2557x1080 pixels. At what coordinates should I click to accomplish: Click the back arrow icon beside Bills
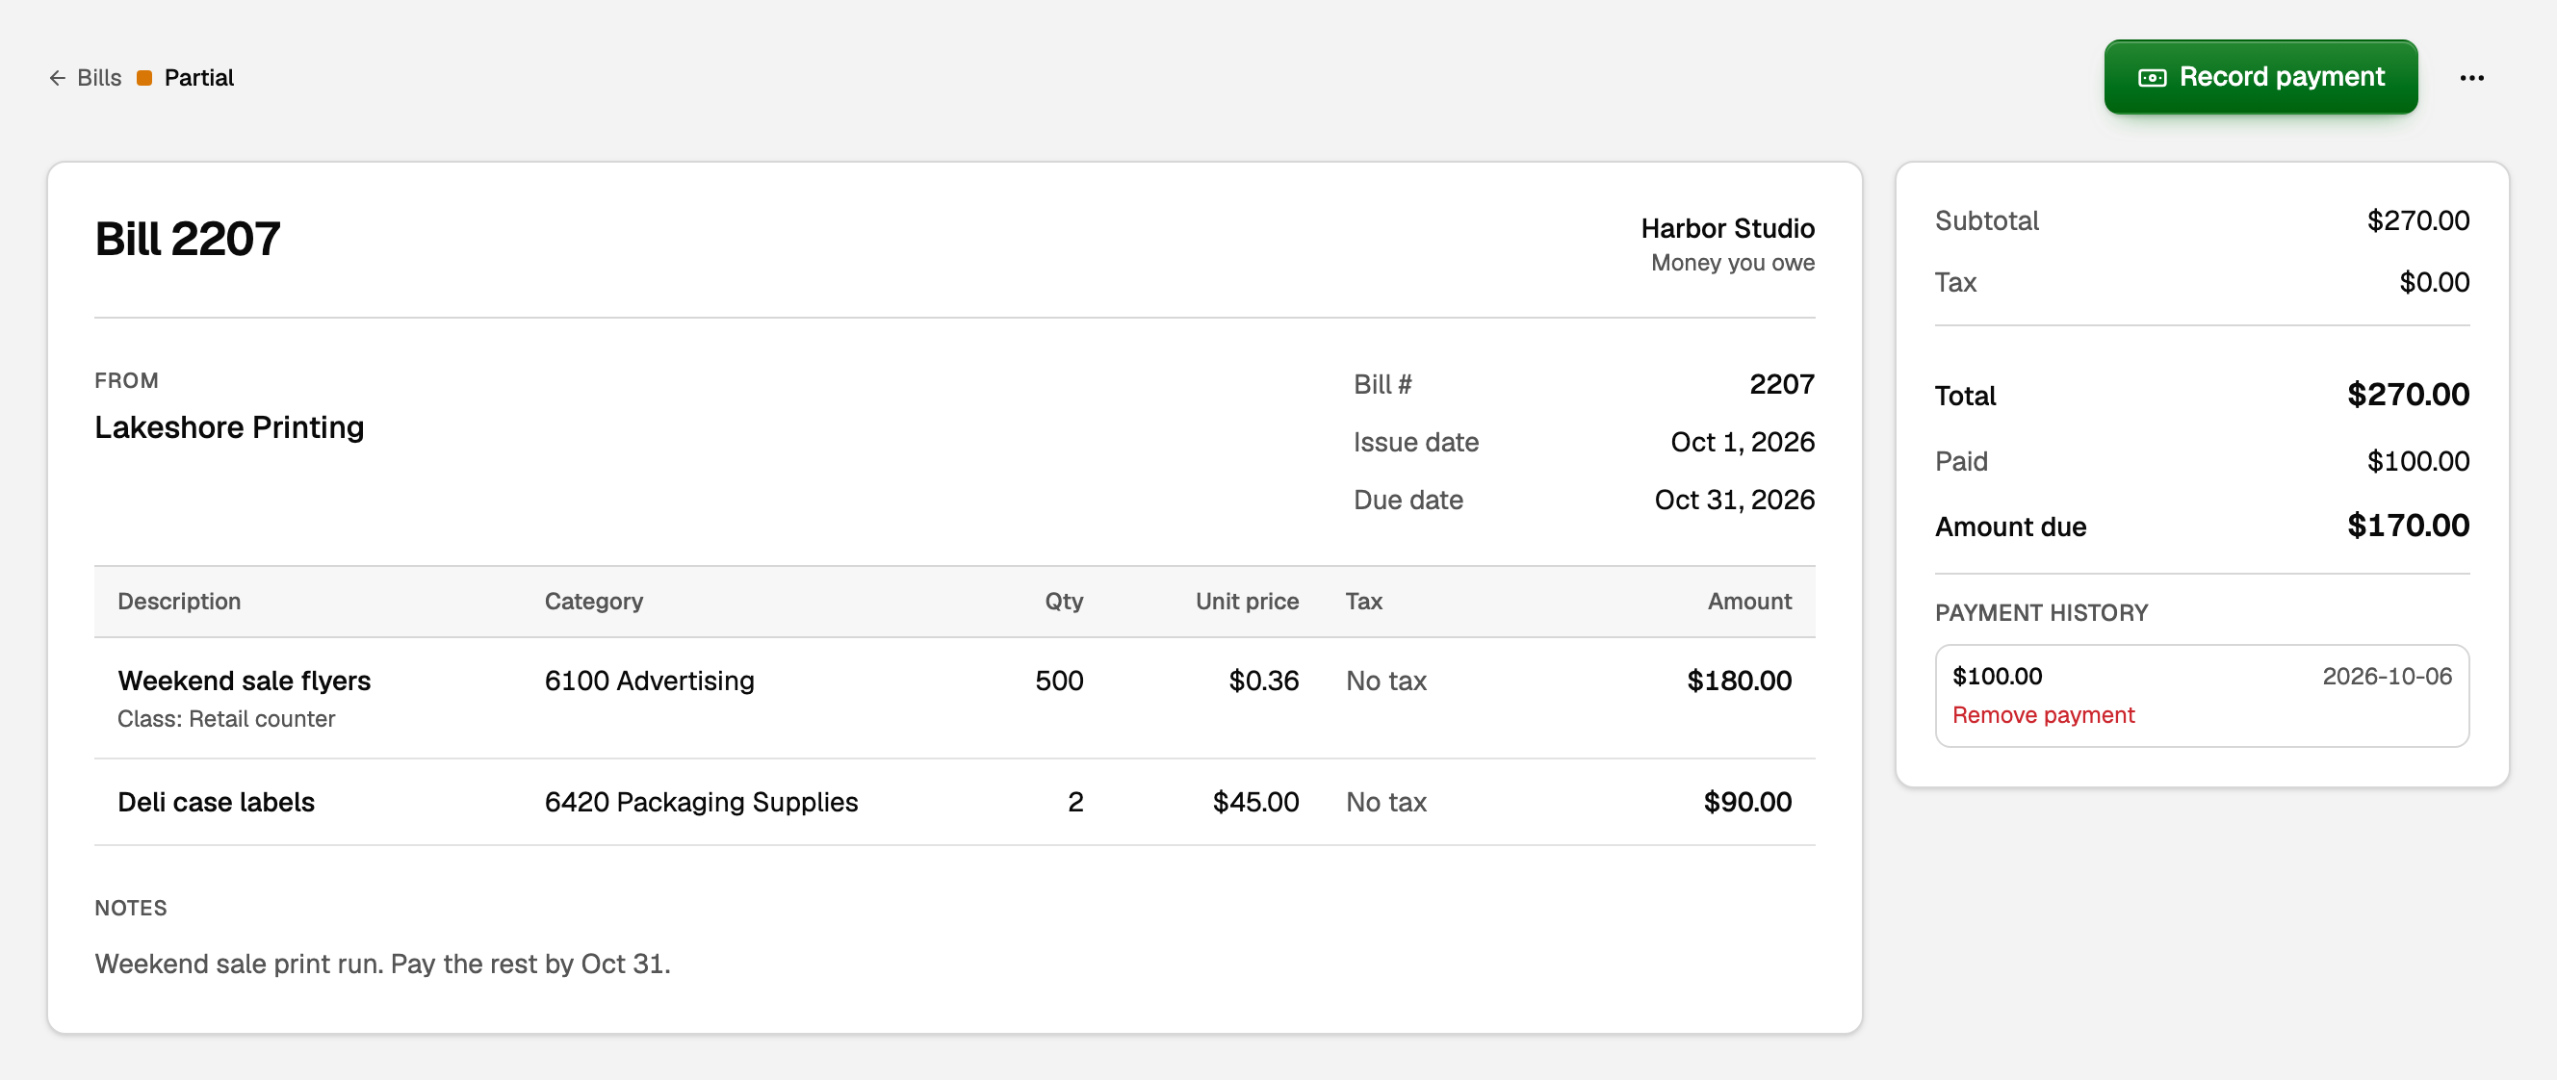click(x=58, y=77)
